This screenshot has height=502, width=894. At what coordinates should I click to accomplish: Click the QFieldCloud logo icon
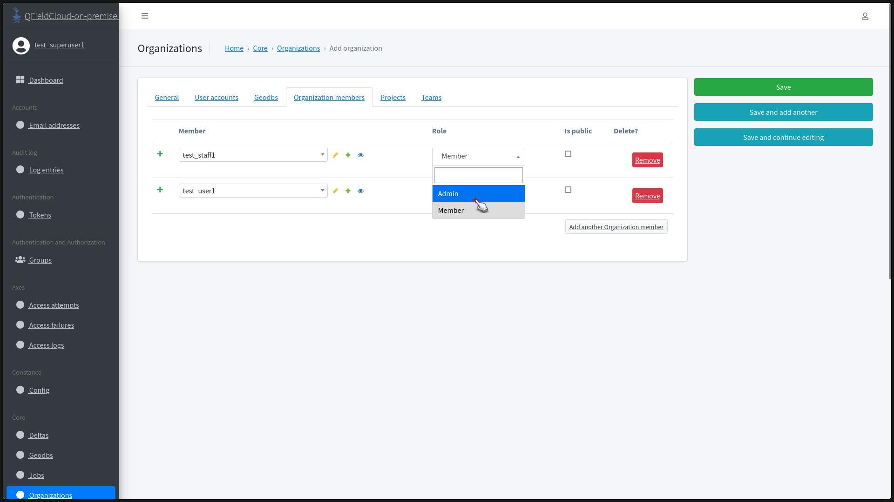[17, 15]
